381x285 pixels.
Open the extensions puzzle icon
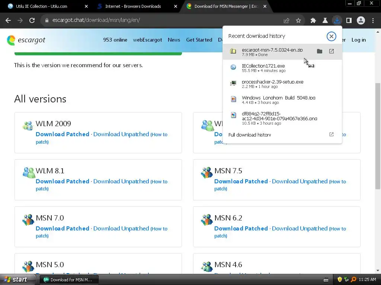pos(313,21)
